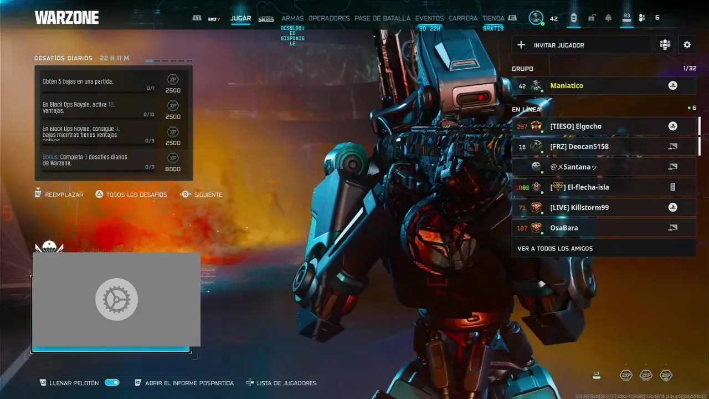The height and width of the screenshot is (399, 709).
Task: Click platform icon on Killstorm99 row
Action: [672, 207]
